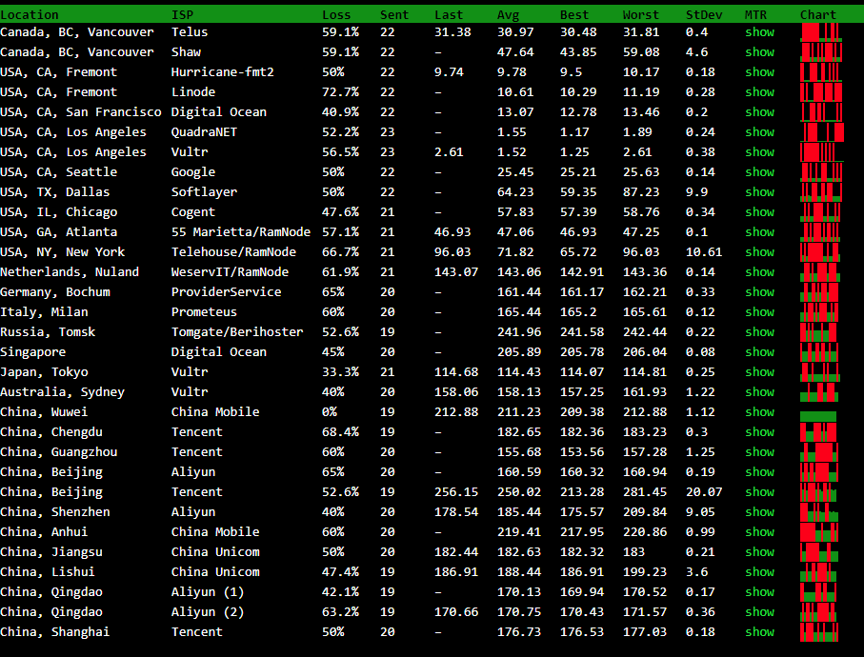Select the Tomgate/Berihoster ISP name

coord(237,332)
